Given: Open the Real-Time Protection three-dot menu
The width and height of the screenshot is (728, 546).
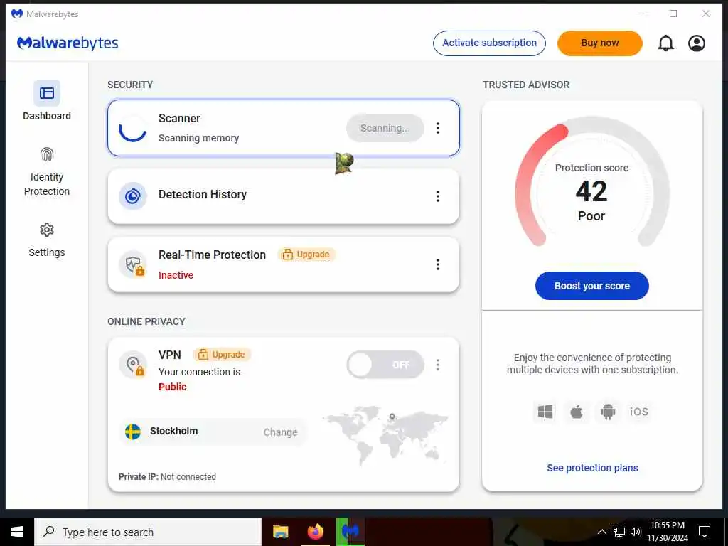Looking at the screenshot, I should [x=438, y=264].
